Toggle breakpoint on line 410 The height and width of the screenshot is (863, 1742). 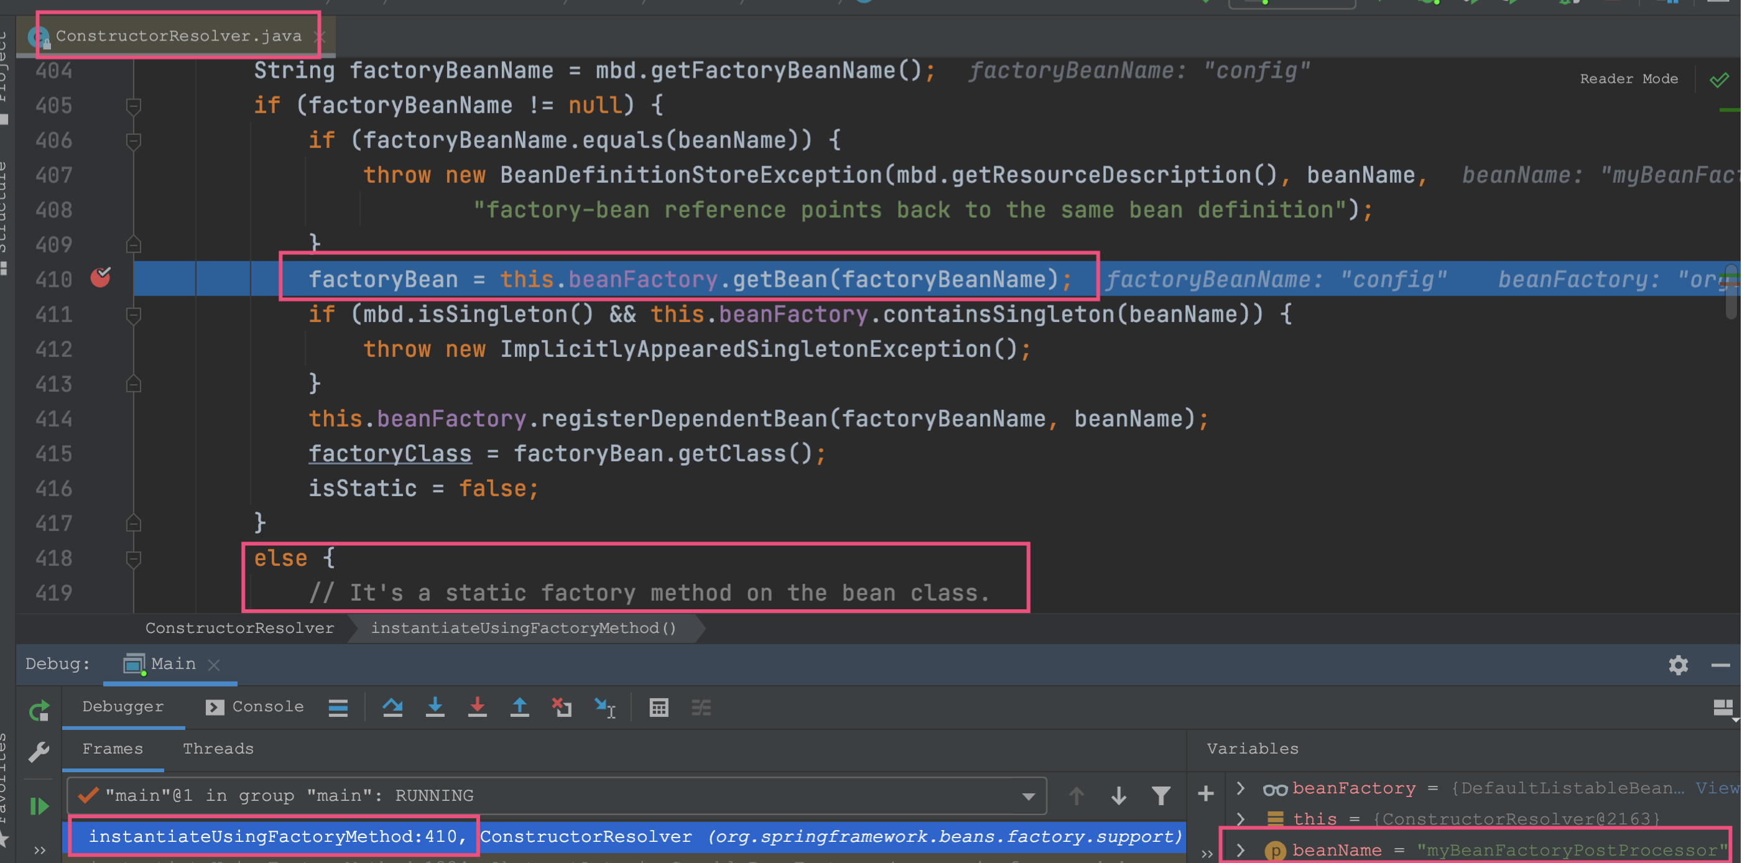point(101,278)
